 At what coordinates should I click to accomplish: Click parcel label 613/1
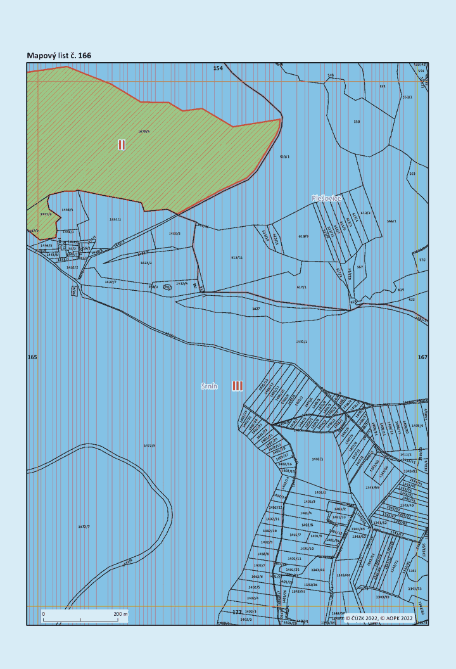284,156
